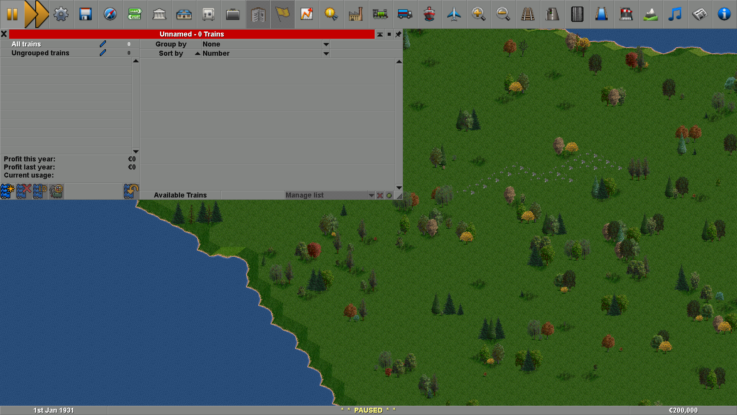Open the music jukebox icon
The width and height of the screenshot is (737, 415).
676,14
